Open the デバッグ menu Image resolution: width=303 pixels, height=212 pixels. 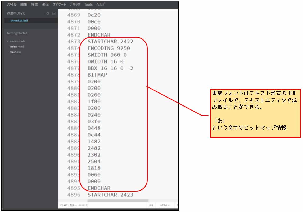point(75,5)
